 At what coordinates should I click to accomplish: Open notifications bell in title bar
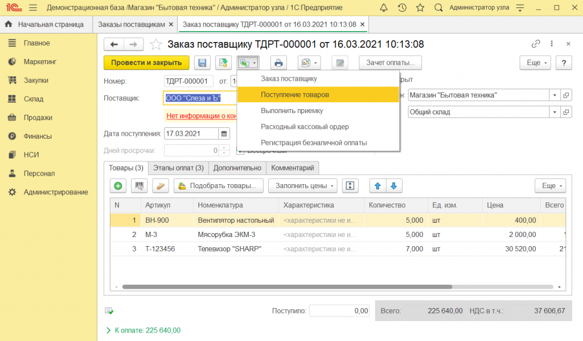point(384,8)
